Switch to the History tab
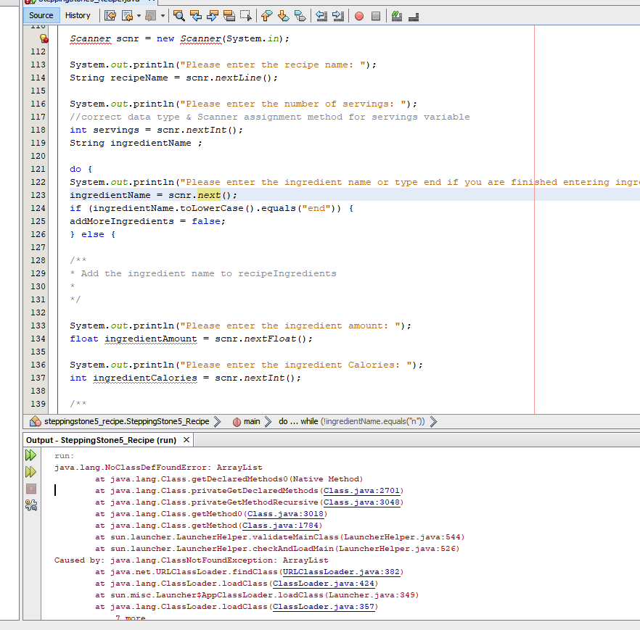 coord(78,14)
